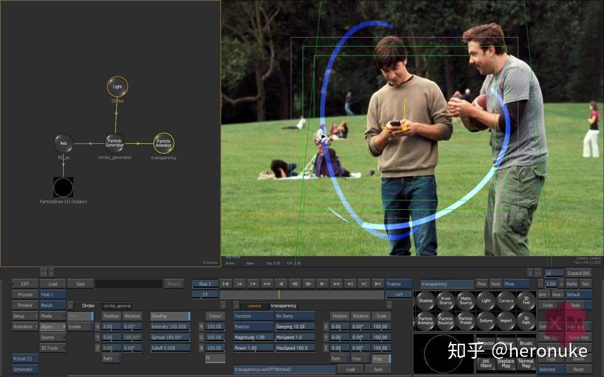Screen dimensions: 604x377
Task: Click the Expand DVE button
Action: (x=578, y=273)
